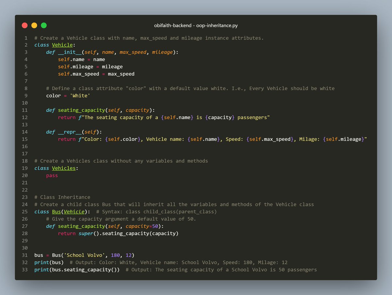Click the yellow minimize window dot
The height and width of the screenshot is (295, 392).
34,25
